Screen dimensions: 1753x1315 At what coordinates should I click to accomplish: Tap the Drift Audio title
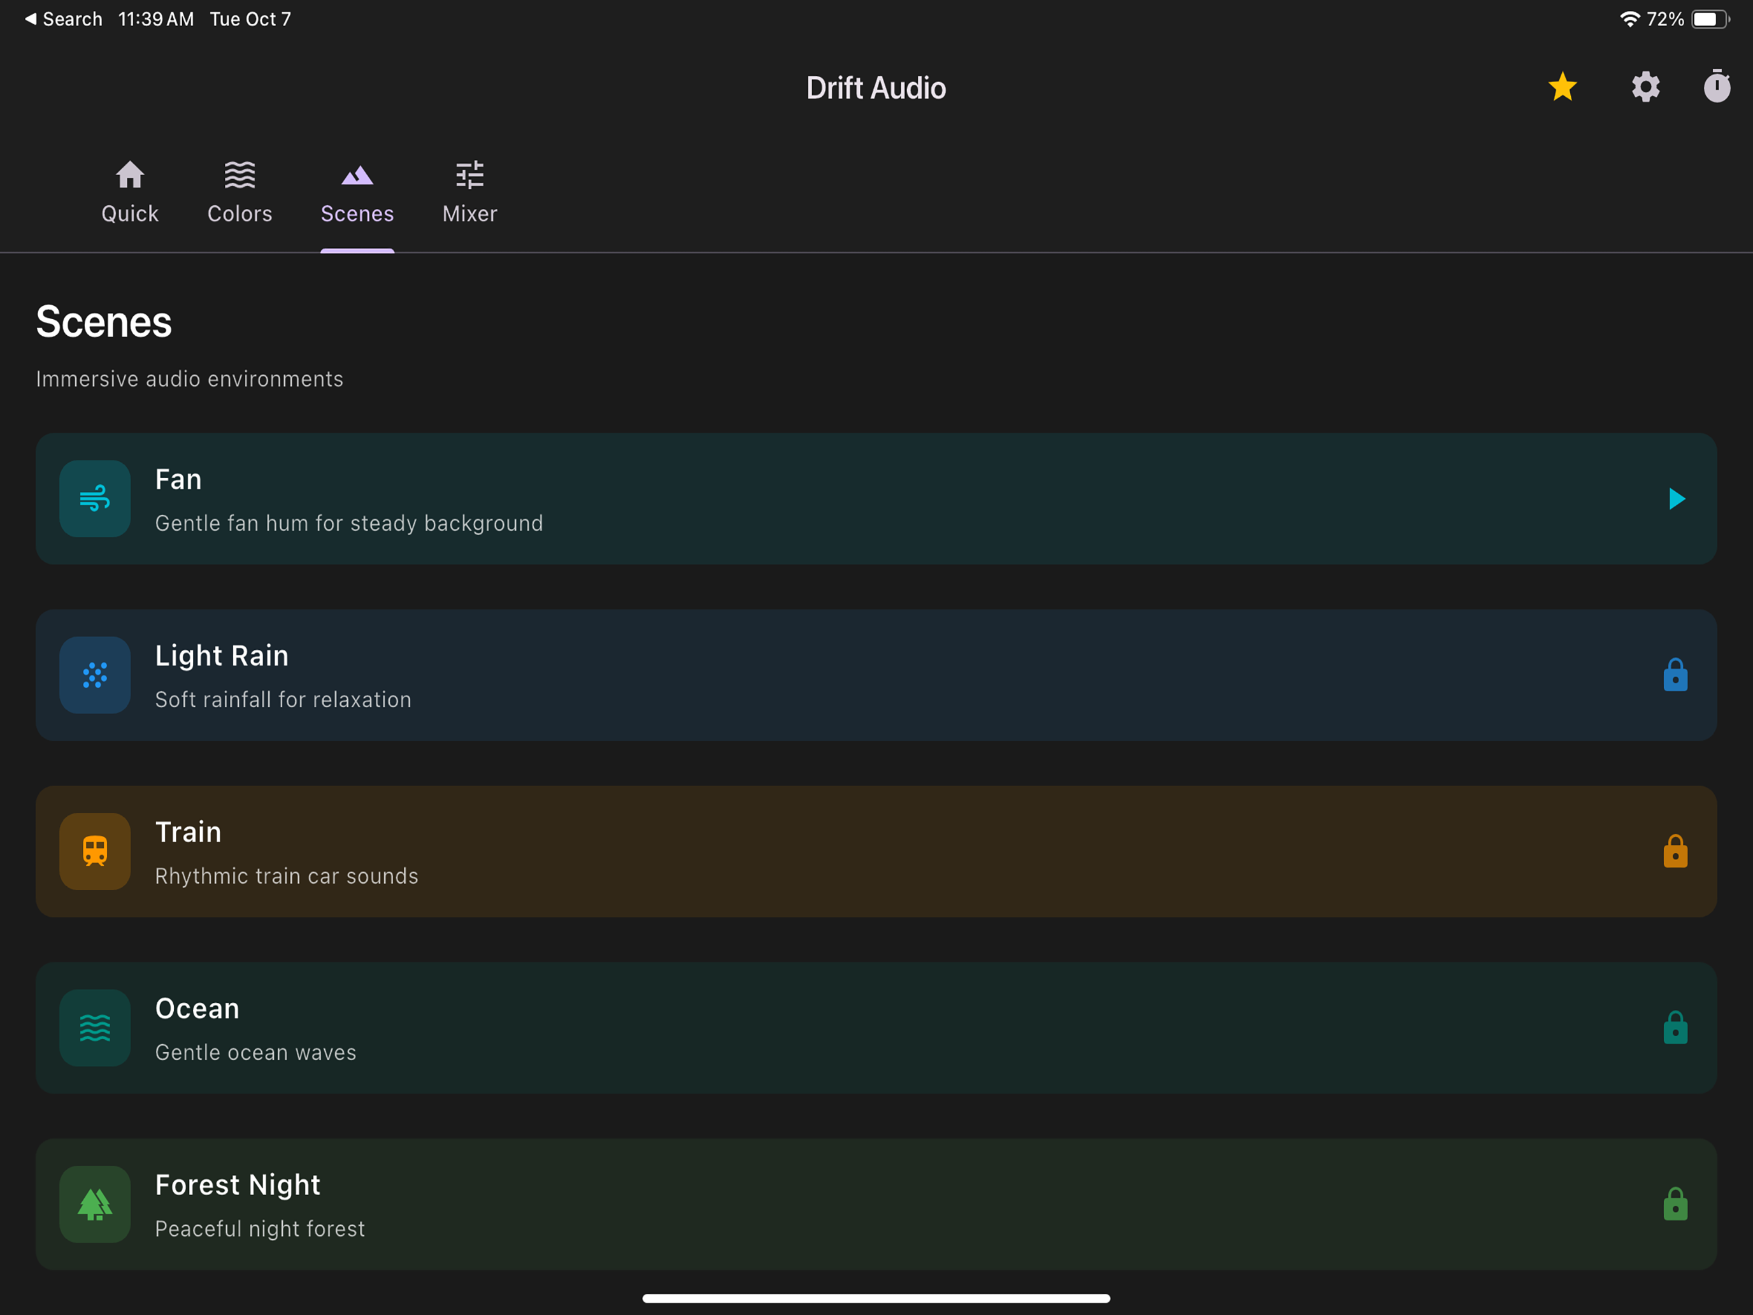[x=877, y=88]
